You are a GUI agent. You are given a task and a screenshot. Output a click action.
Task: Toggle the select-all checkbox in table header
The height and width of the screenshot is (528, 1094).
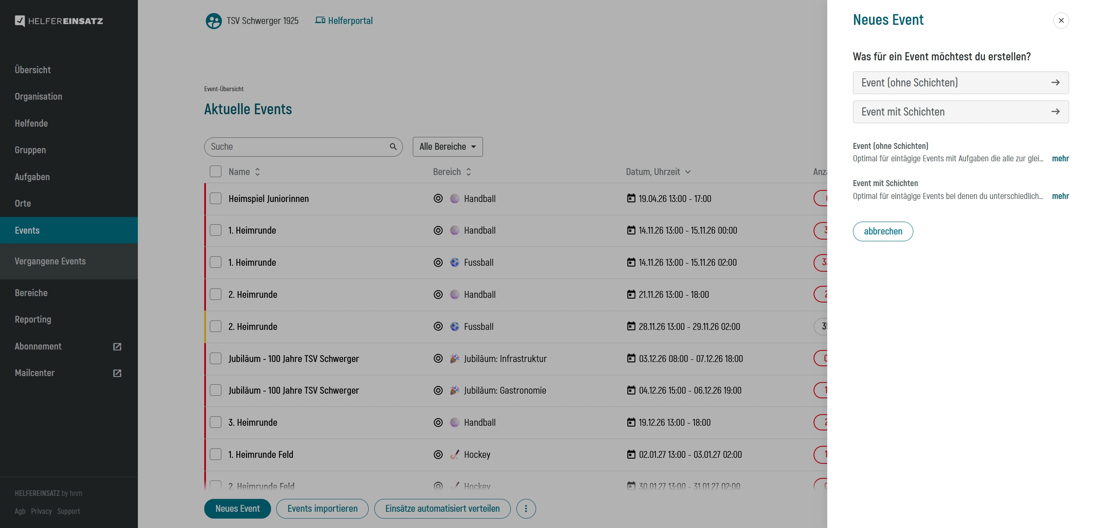pos(216,172)
